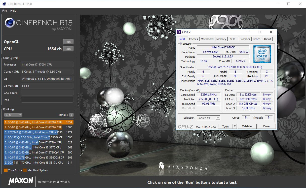Click the Core Speed value 5296.13 MHz
This screenshot has width=306, height=188.
pos(208,95)
